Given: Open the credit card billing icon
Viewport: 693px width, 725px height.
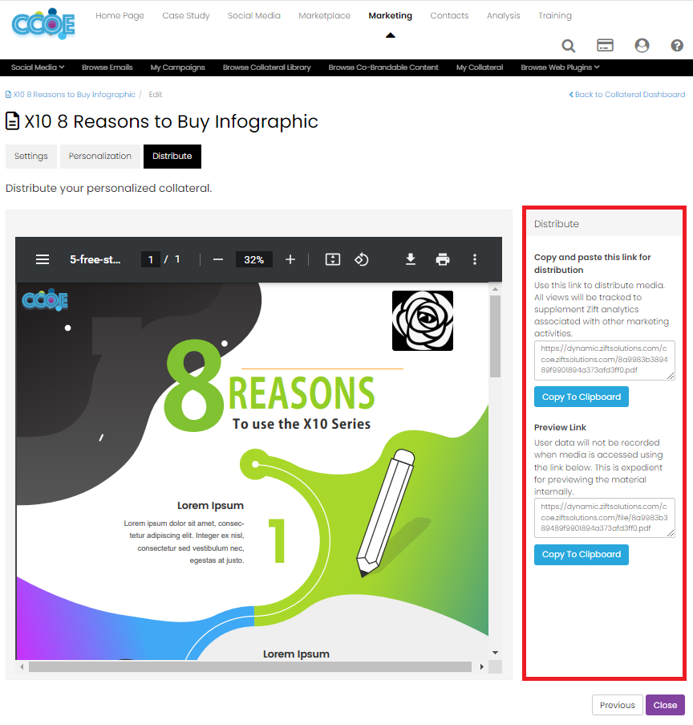Looking at the screenshot, I should pos(605,45).
